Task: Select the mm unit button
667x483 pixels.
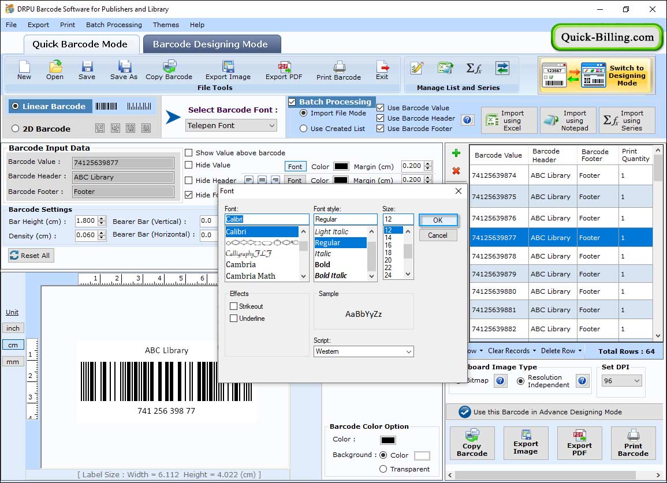Action: [x=13, y=362]
